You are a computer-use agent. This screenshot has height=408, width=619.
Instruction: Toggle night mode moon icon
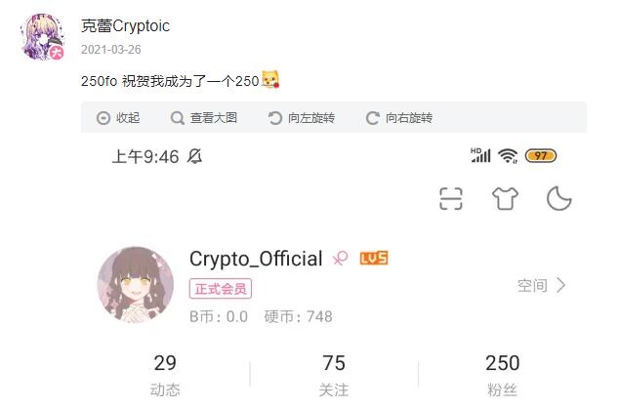click(x=559, y=198)
